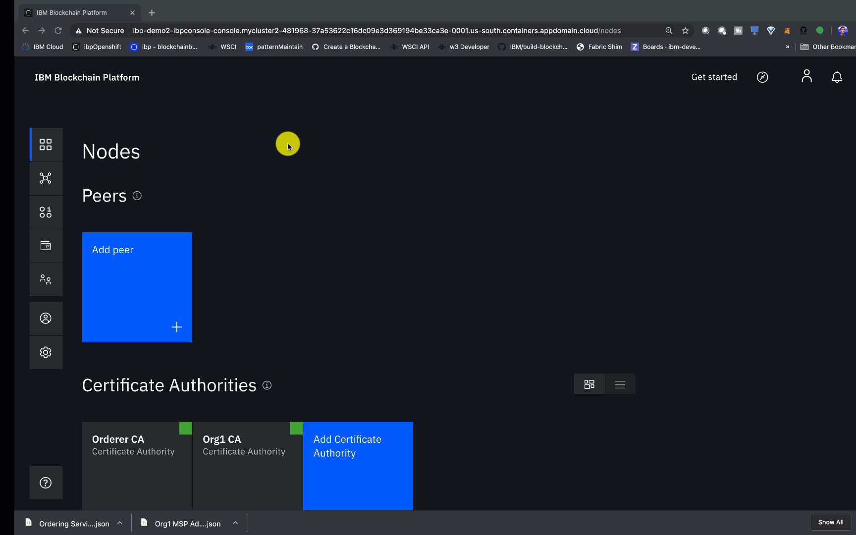Open a new browser tab with plus
Image resolution: width=856 pixels, height=535 pixels.
click(152, 12)
